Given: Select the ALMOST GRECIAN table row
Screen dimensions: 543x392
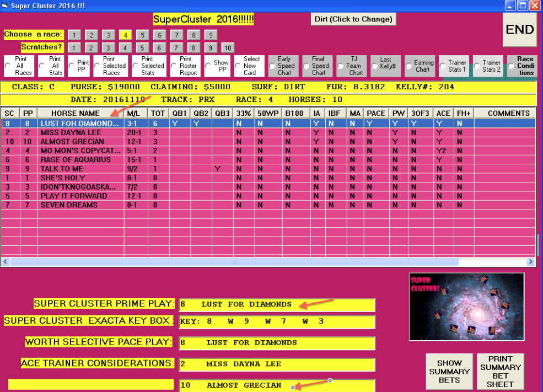Looking at the screenshot, I should (268, 142).
